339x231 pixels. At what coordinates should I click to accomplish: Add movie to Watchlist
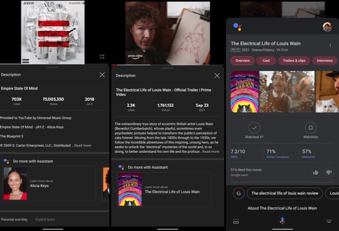pyautogui.click(x=311, y=130)
